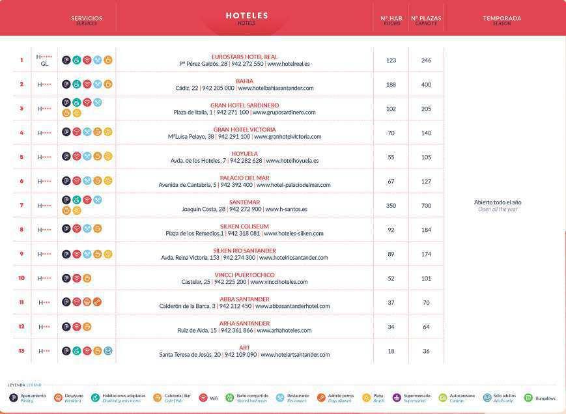Click the TEMPORADA column header
The width and height of the screenshot is (566, 414).
coord(502,18)
